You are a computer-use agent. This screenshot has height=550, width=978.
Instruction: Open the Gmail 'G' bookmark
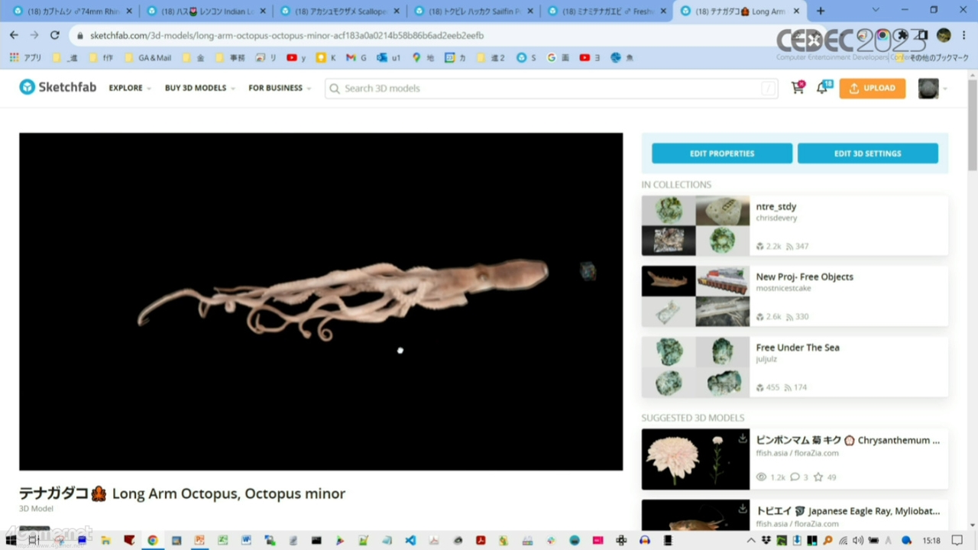click(356, 58)
